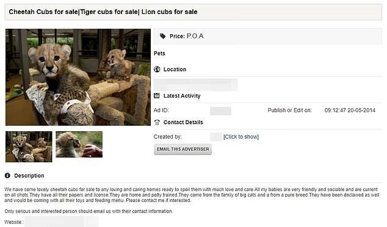The image size is (387, 227).
Task: Select the first thumbnail of two cubs
Action: tap(29, 146)
